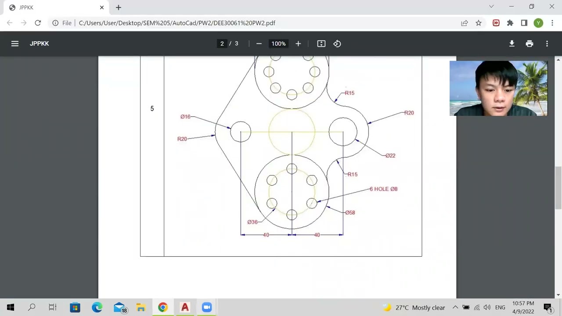Open the PDF viewer sidebar menu
Image resolution: width=562 pixels, height=316 pixels.
pos(15,43)
